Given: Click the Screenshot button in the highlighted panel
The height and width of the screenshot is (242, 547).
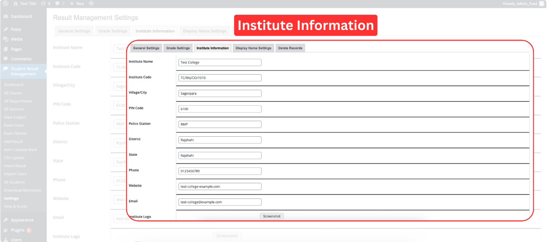Looking at the screenshot, I should pos(272,216).
